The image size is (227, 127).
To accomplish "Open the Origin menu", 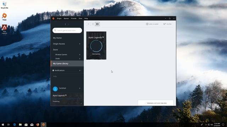I will [x=59, y=18].
